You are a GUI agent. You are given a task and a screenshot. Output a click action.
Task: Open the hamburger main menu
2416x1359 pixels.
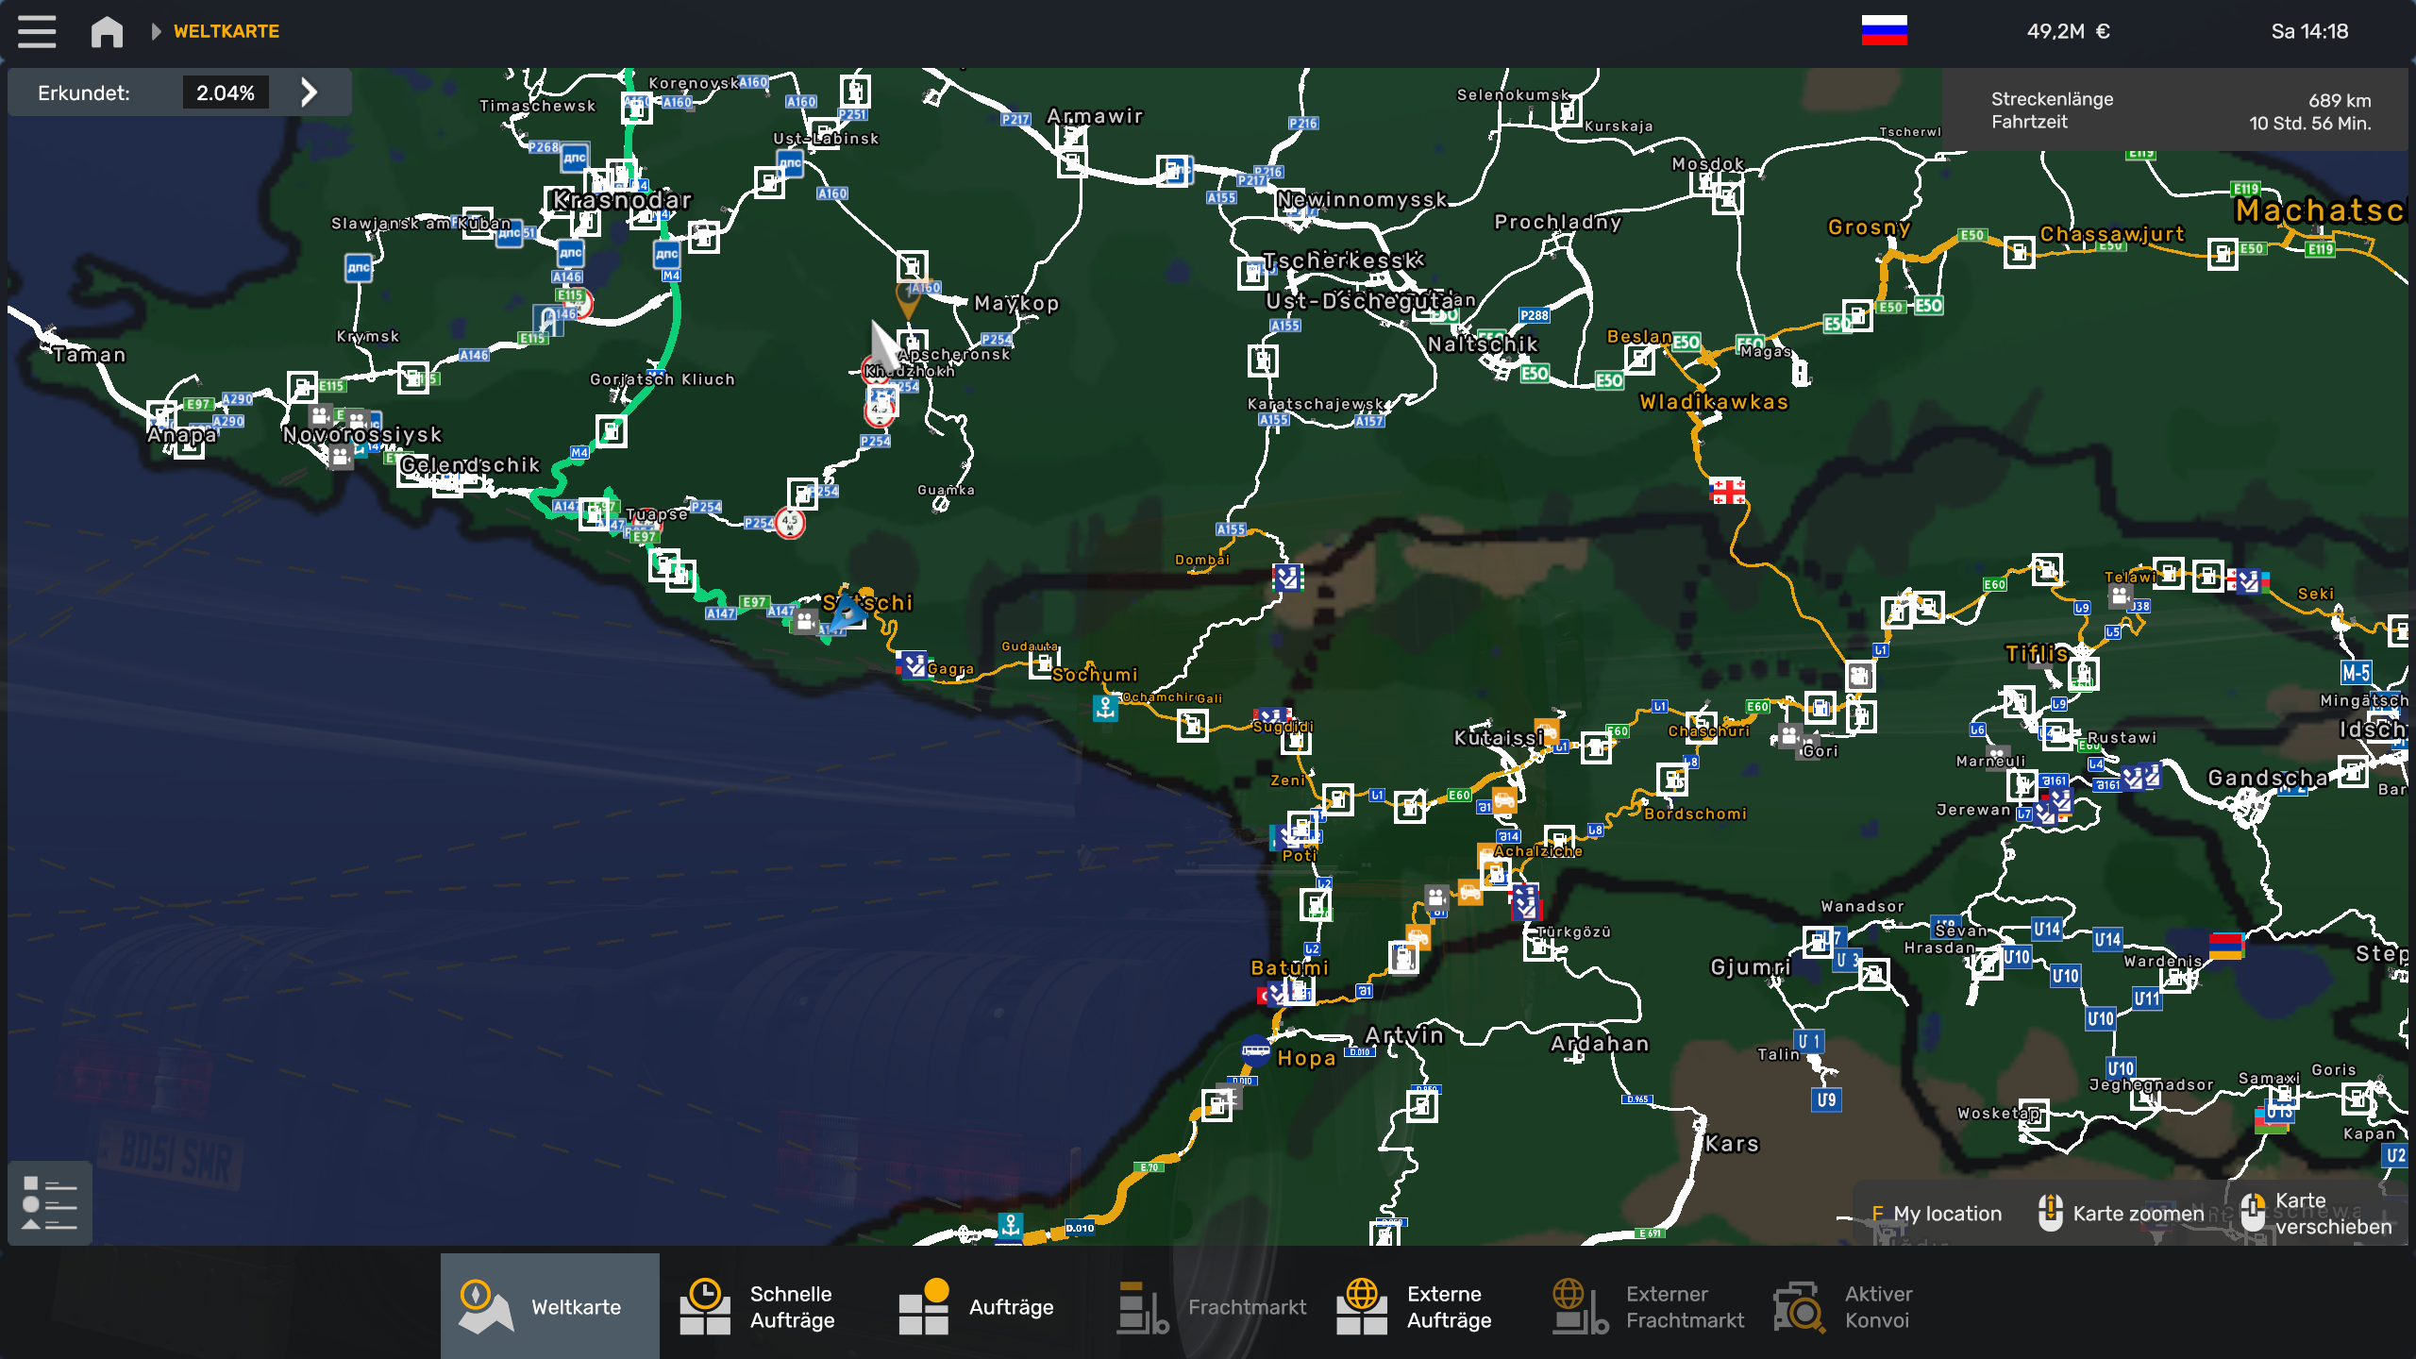37,31
